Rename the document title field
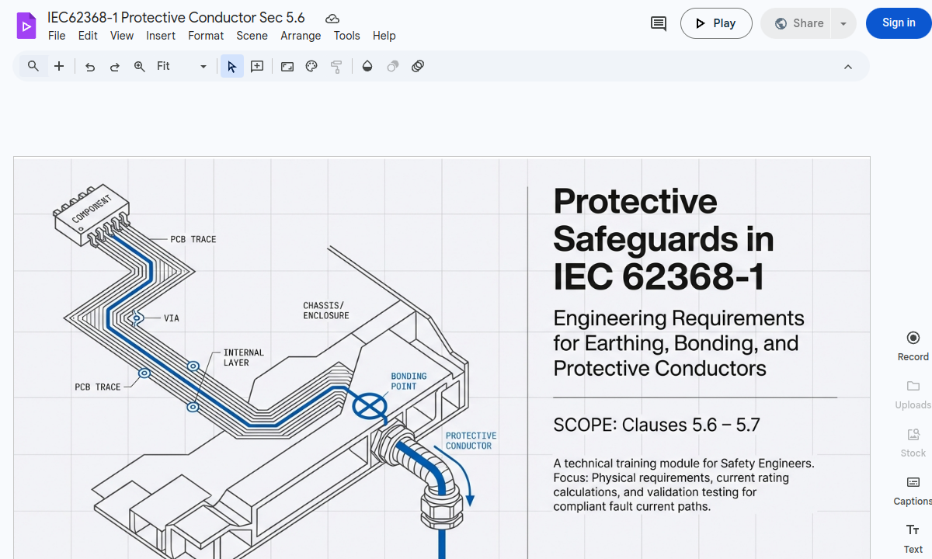 [176, 17]
